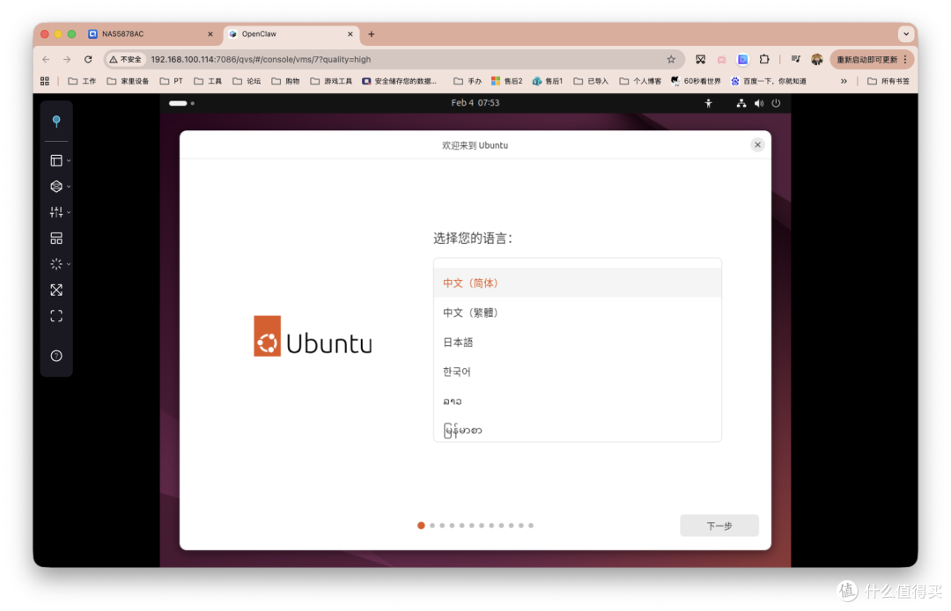The height and width of the screenshot is (611, 951).
Task: Open the 论坛 bookmark folder
Action: tap(247, 81)
